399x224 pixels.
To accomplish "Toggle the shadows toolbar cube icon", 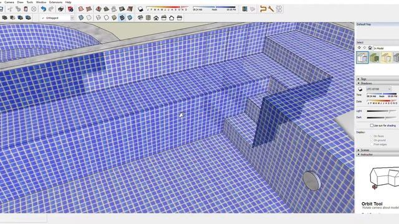I will pyautogui.click(x=140, y=9).
